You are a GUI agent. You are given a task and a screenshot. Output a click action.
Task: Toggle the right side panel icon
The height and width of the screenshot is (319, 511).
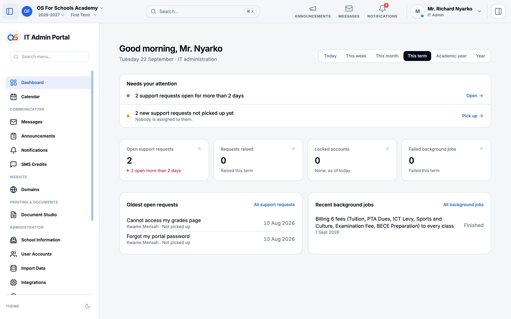498,11
